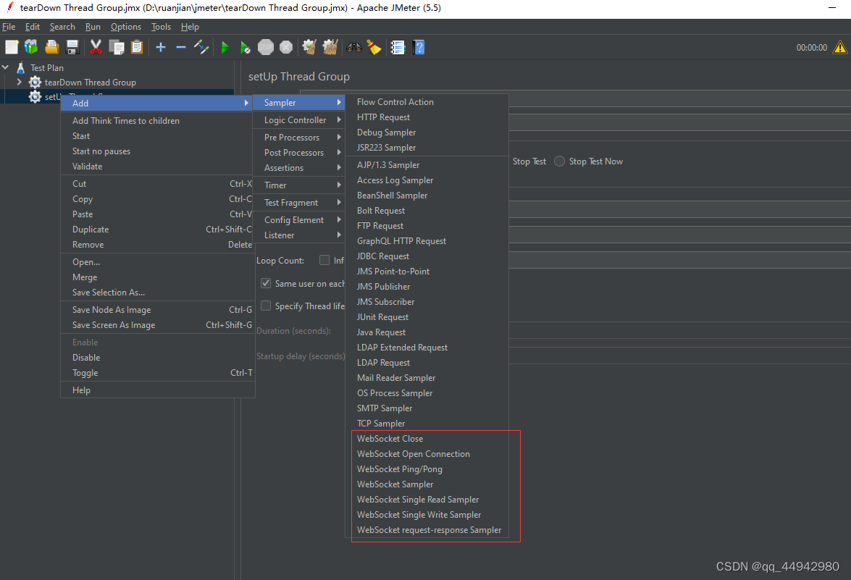This screenshot has width=851, height=580.
Task: Save the test plan with floppy icon
Action: point(72,47)
